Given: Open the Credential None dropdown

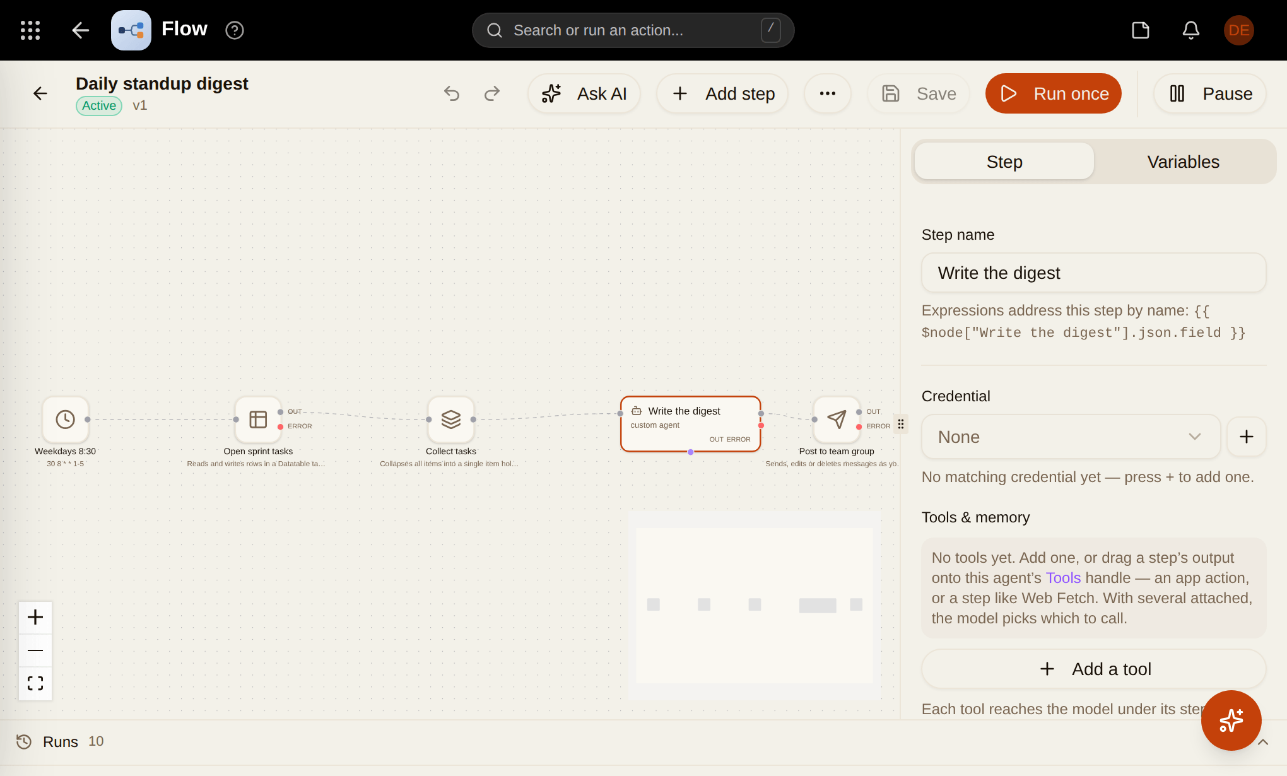Looking at the screenshot, I should pos(1071,437).
